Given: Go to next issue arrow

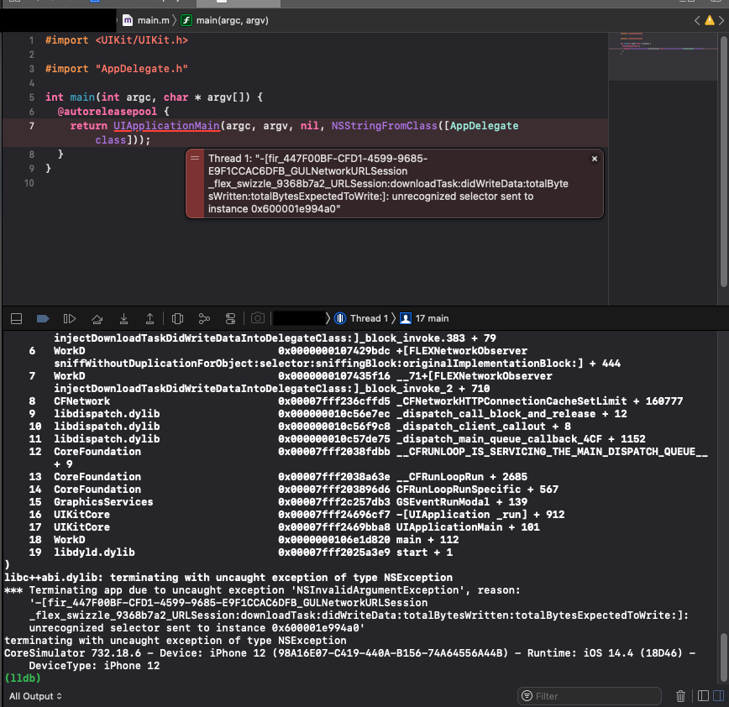Looking at the screenshot, I should pos(721,20).
